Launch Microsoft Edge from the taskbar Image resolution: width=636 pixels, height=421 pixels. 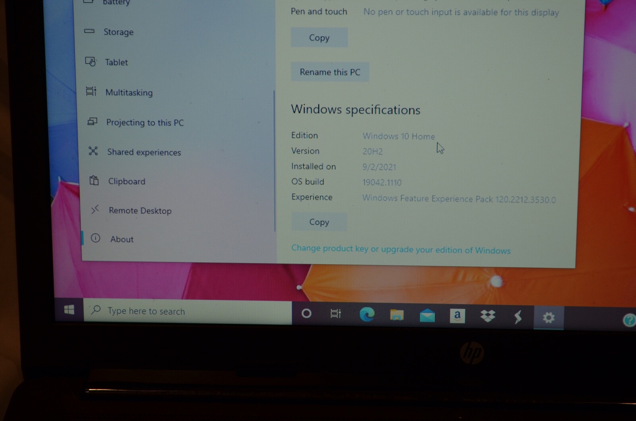point(366,314)
